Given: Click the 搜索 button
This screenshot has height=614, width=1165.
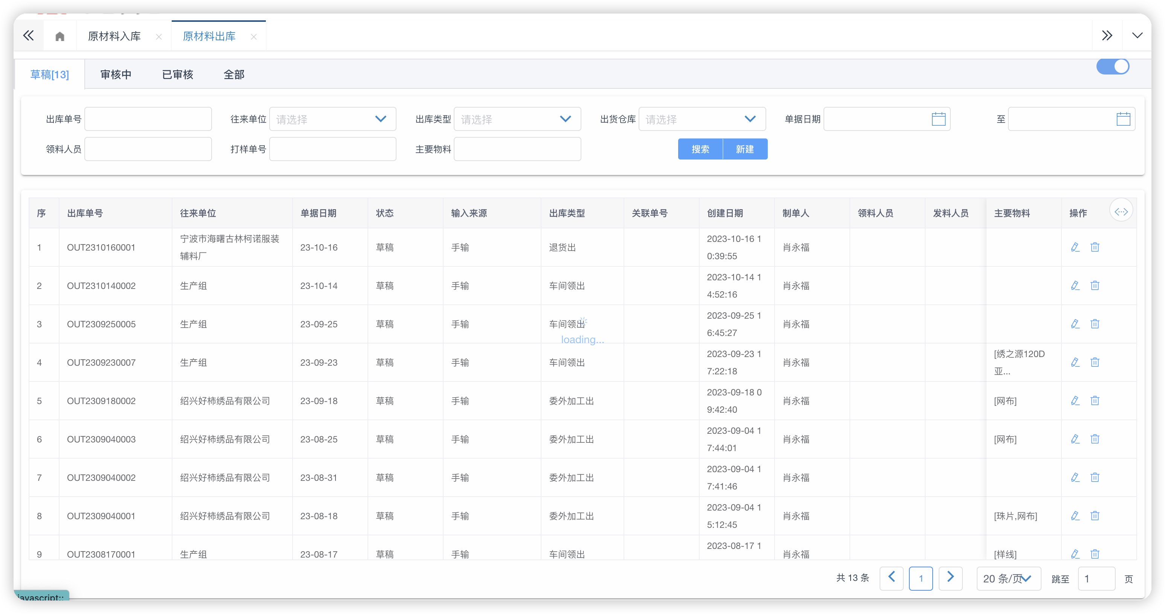Looking at the screenshot, I should pyautogui.click(x=700, y=149).
